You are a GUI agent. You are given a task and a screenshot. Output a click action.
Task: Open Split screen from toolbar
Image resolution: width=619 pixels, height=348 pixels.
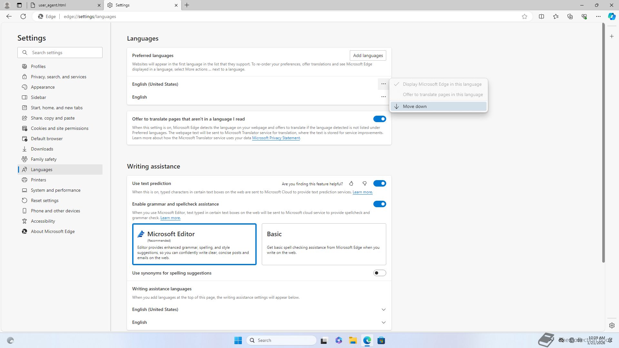541,16
